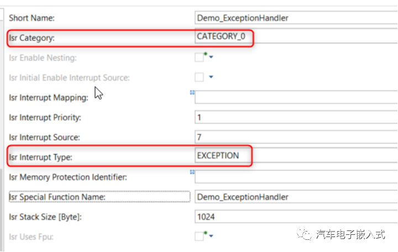Click green marker beside Isr Uses Fpu
The height and width of the screenshot is (252, 398).
pyautogui.click(x=206, y=233)
